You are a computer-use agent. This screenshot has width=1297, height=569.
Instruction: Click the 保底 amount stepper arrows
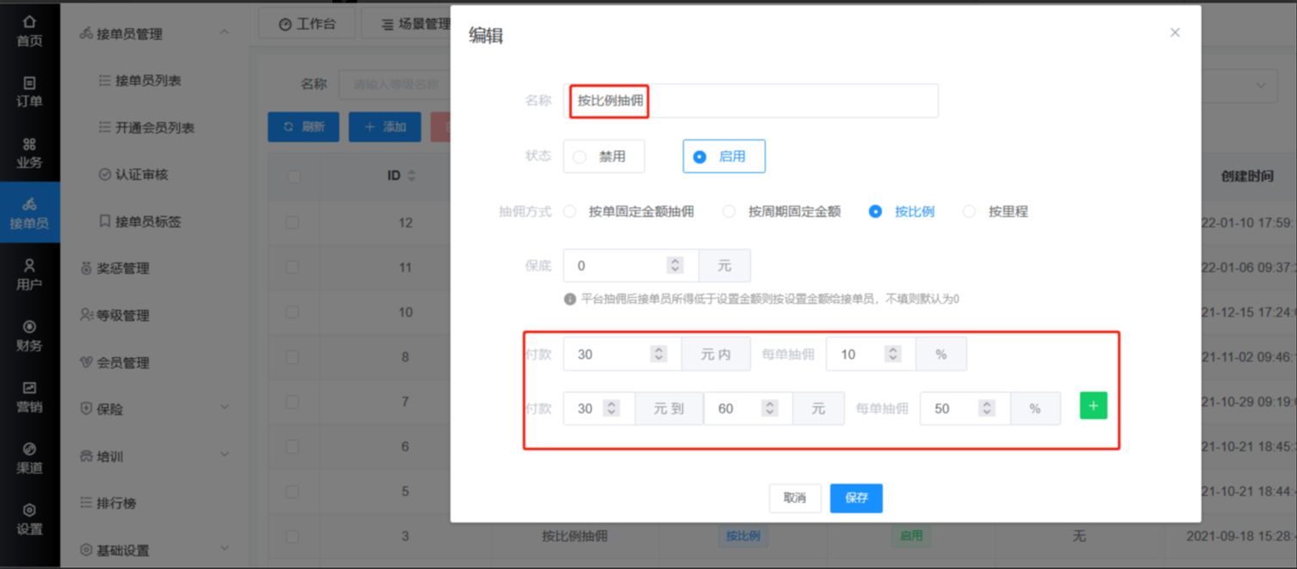675,266
